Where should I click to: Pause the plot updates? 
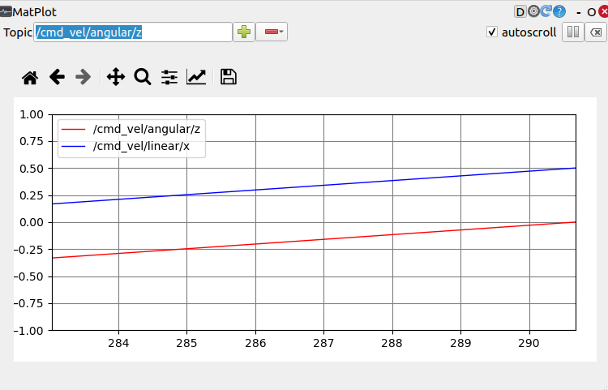point(572,32)
